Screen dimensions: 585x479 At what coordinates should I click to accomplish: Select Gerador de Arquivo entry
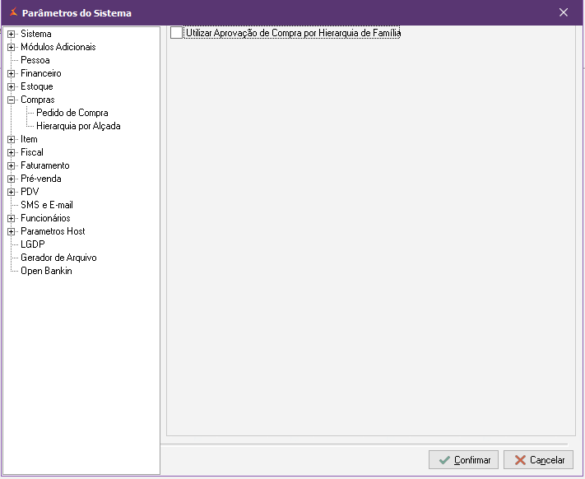pos(58,258)
